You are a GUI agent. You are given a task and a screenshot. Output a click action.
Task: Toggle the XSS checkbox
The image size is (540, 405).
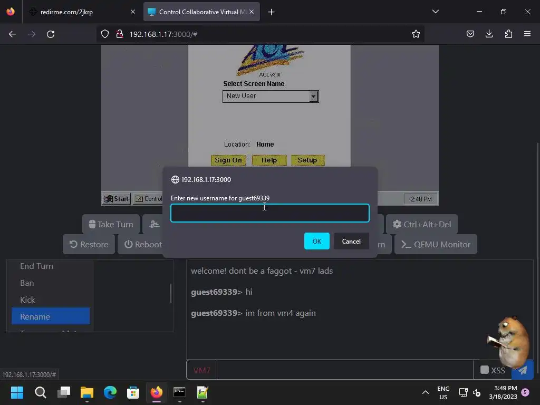click(x=484, y=370)
